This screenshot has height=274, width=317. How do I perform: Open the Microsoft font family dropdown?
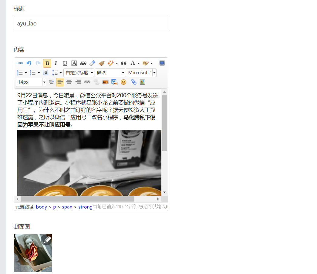click(x=141, y=73)
